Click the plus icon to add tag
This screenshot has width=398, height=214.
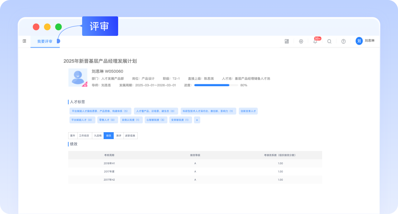point(197,120)
